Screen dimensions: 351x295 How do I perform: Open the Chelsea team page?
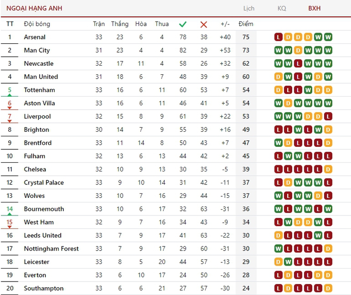click(x=35, y=169)
